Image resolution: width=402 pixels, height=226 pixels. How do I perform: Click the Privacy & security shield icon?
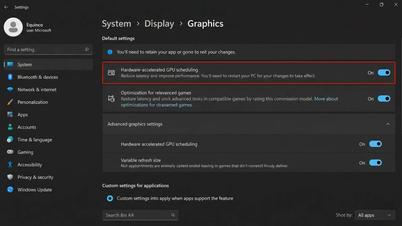coord(10,177)
